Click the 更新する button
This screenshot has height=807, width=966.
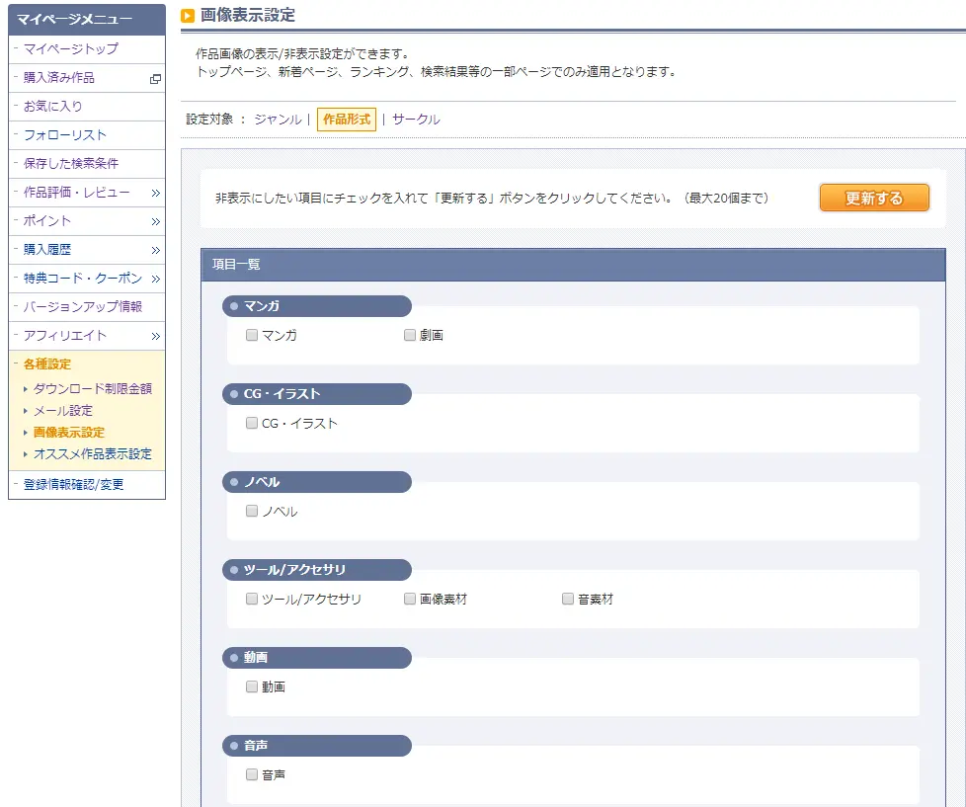[874, 198]
